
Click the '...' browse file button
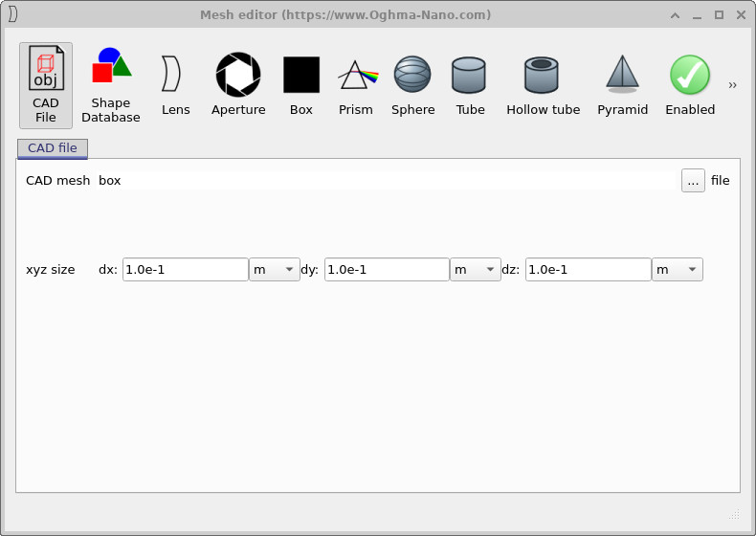click(693, 180)
